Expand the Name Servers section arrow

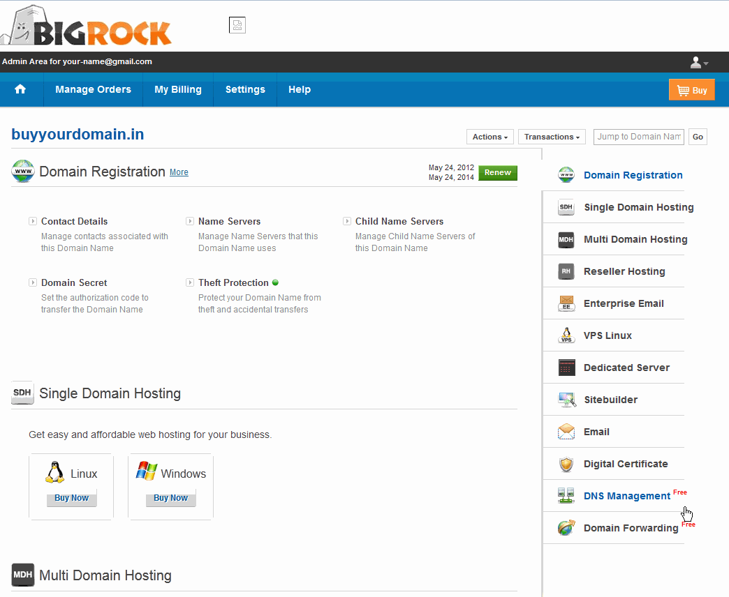(x=190, y=221)
